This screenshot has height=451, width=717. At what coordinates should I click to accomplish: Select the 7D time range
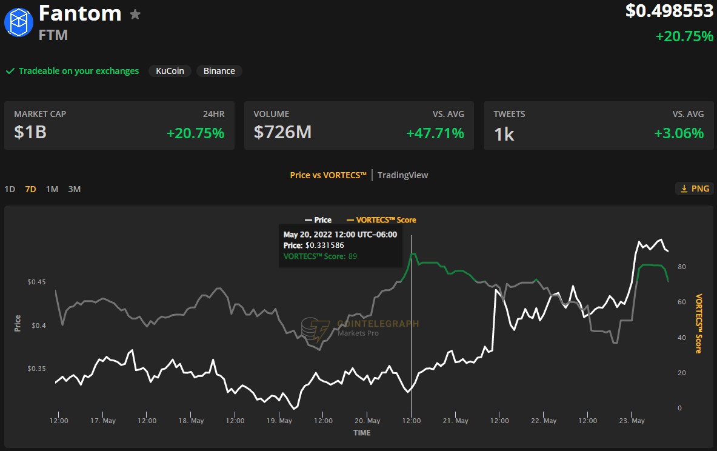point(30,189)
